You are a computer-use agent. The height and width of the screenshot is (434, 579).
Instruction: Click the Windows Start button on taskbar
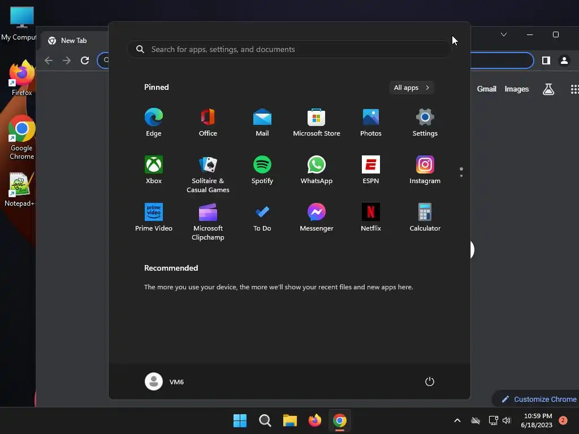pos(240,420)
